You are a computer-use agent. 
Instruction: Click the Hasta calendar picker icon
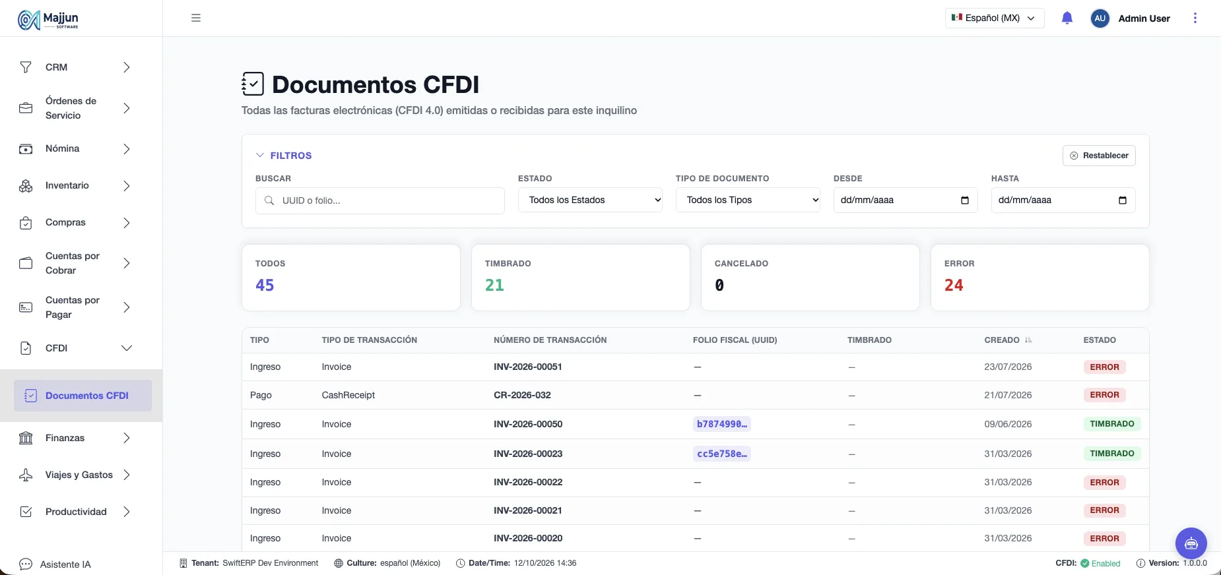[x=1123, y=200]
